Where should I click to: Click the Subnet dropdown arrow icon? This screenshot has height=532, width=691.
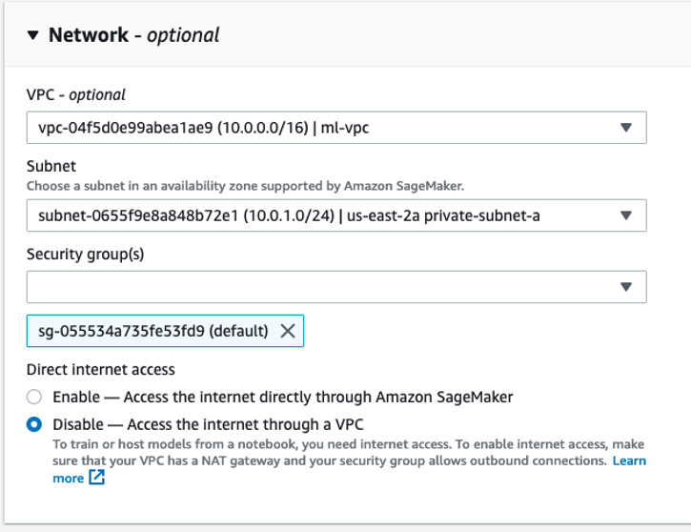pos(626,215)
